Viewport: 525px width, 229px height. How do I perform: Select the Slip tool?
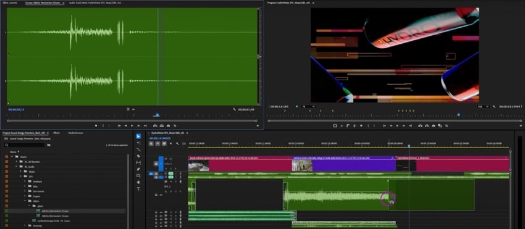coord(138,162)
